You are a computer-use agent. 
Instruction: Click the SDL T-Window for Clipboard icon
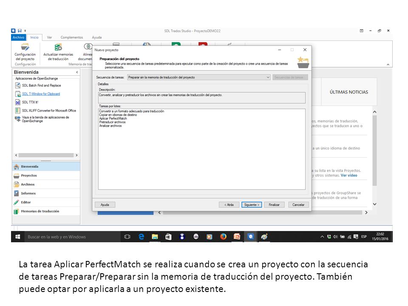point(18,94)
